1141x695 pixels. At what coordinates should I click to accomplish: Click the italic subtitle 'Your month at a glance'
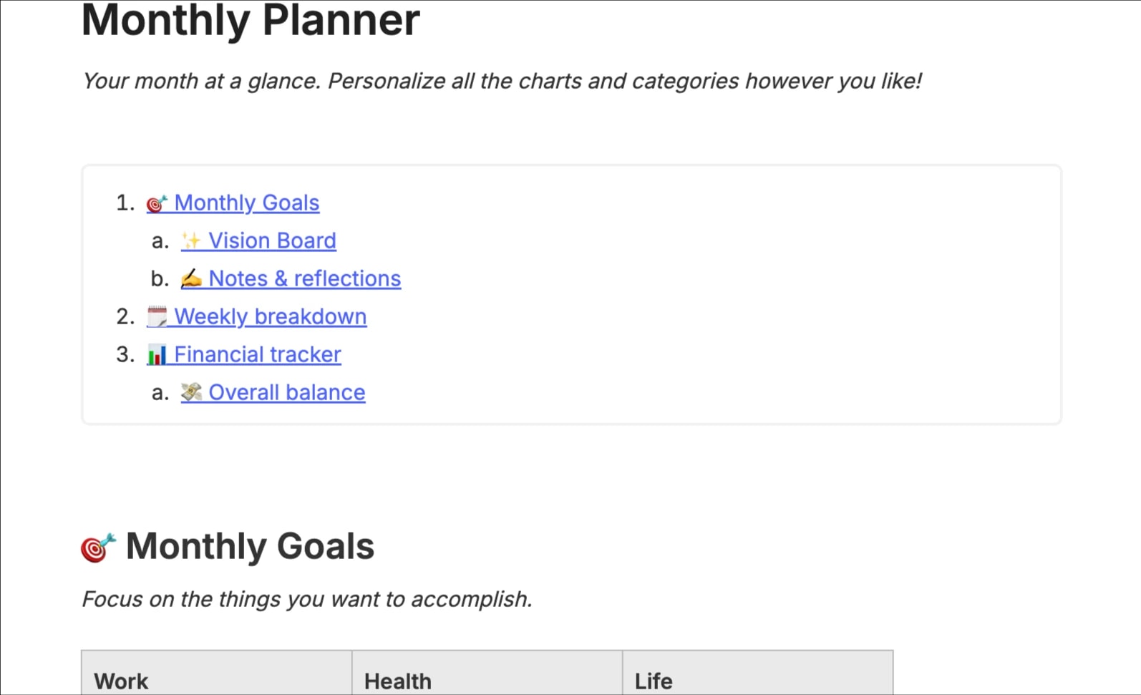point(502,81)
